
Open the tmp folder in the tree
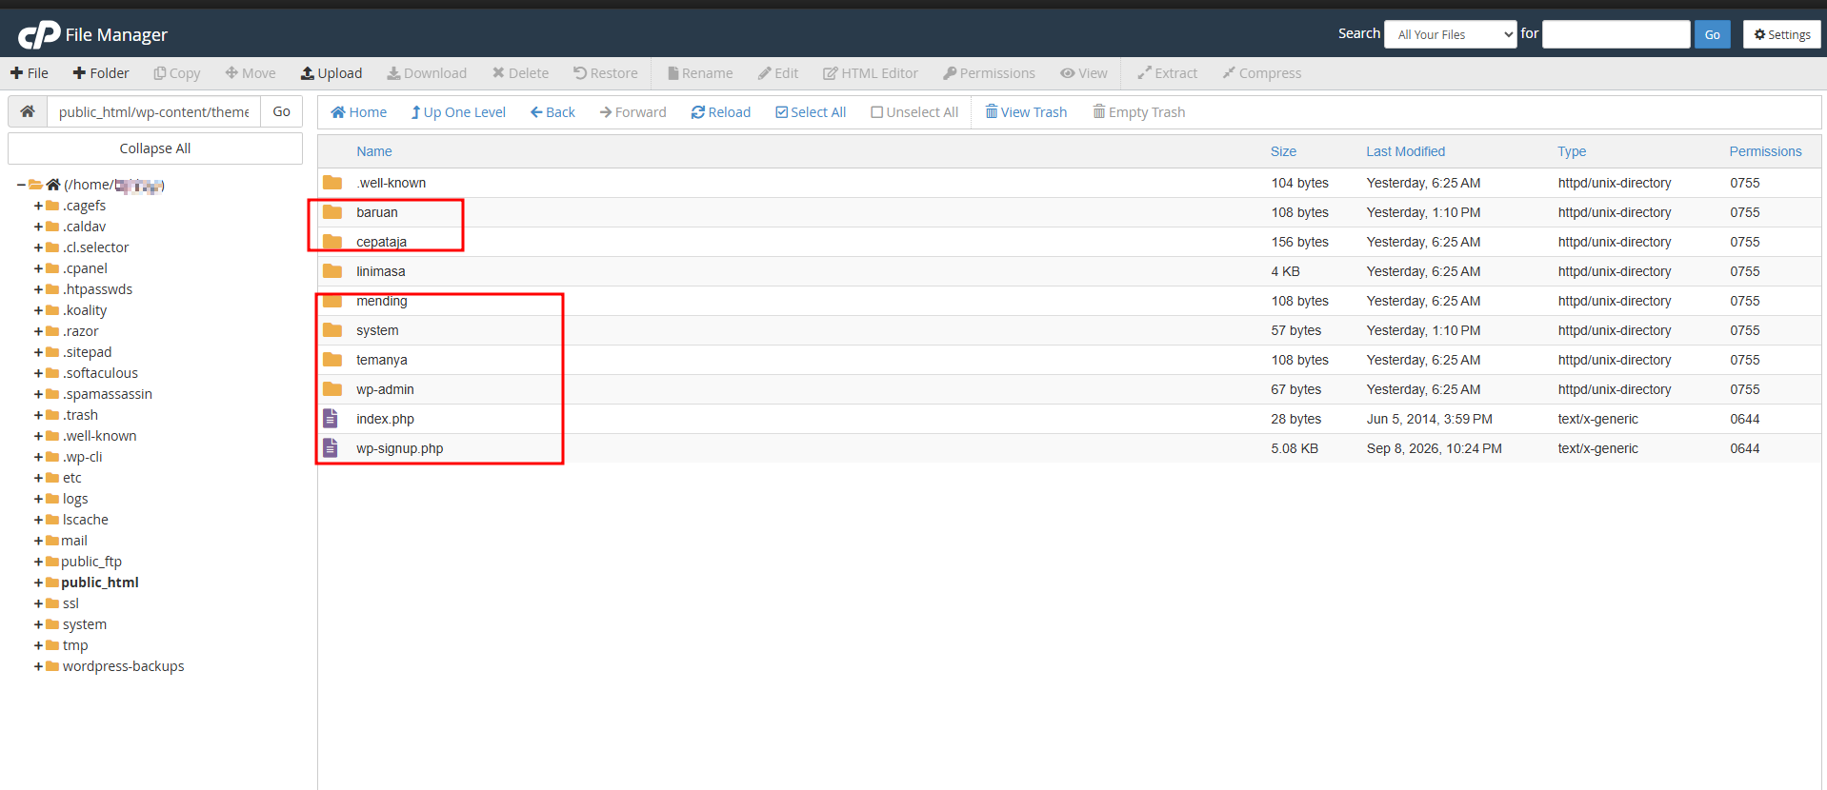[x=75, y=645]
